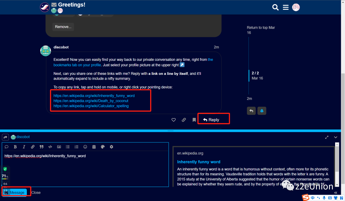
Task: Open the hamburger menu in header
Action: point(286,7)
